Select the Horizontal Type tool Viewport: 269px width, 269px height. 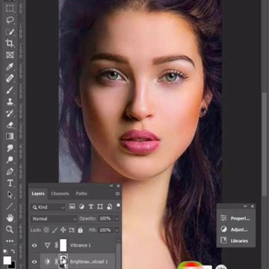pos(10,183)
